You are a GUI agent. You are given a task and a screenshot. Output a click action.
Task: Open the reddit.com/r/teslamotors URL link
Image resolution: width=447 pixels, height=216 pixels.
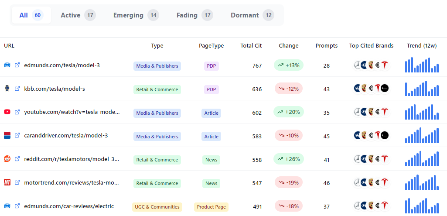pos(72,159)
